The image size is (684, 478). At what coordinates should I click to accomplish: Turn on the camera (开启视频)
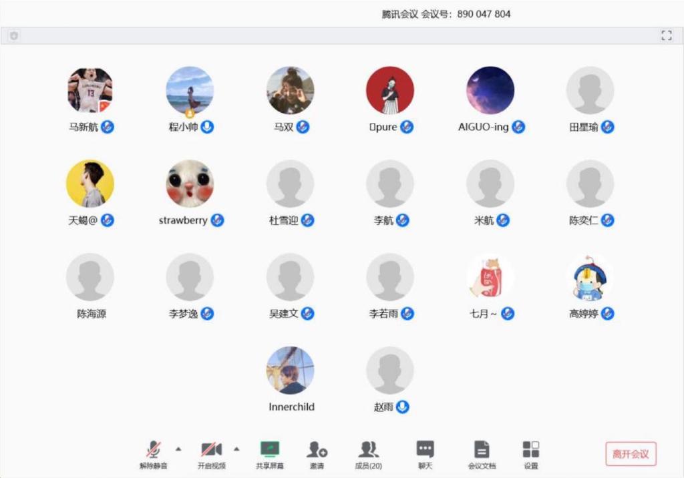[x=211, y=454]
